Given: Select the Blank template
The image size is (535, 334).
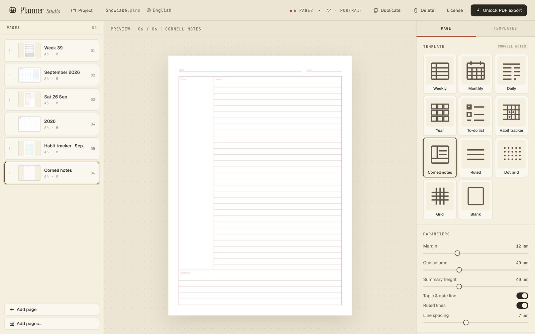Looking at the screenshot, I should [475, 199].
